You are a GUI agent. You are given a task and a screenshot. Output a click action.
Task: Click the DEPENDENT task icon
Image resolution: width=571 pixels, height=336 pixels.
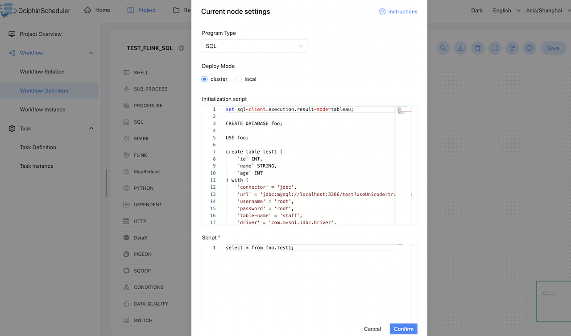point(126,204)
